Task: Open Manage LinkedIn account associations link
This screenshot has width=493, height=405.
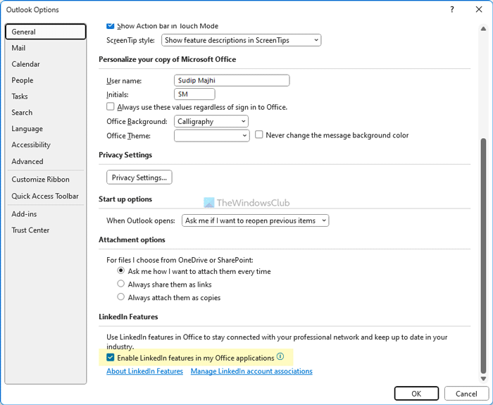Action: (x=251, y=371)
